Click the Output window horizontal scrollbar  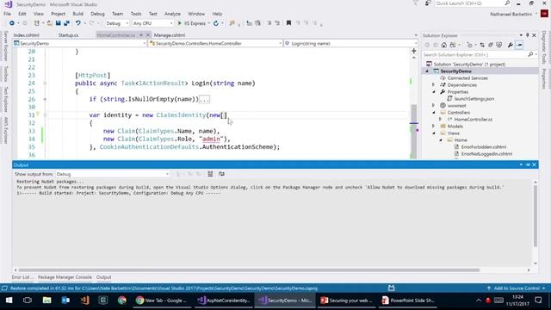249,270
